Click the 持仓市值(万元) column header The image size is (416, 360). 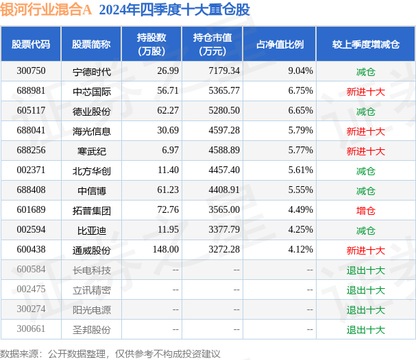click(x=212, y=44)
